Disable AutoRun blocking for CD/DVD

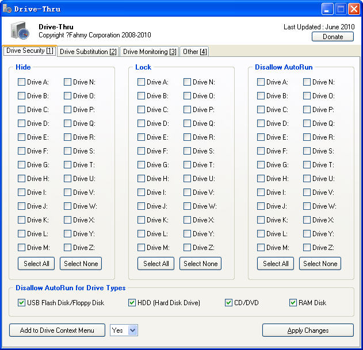229,302
